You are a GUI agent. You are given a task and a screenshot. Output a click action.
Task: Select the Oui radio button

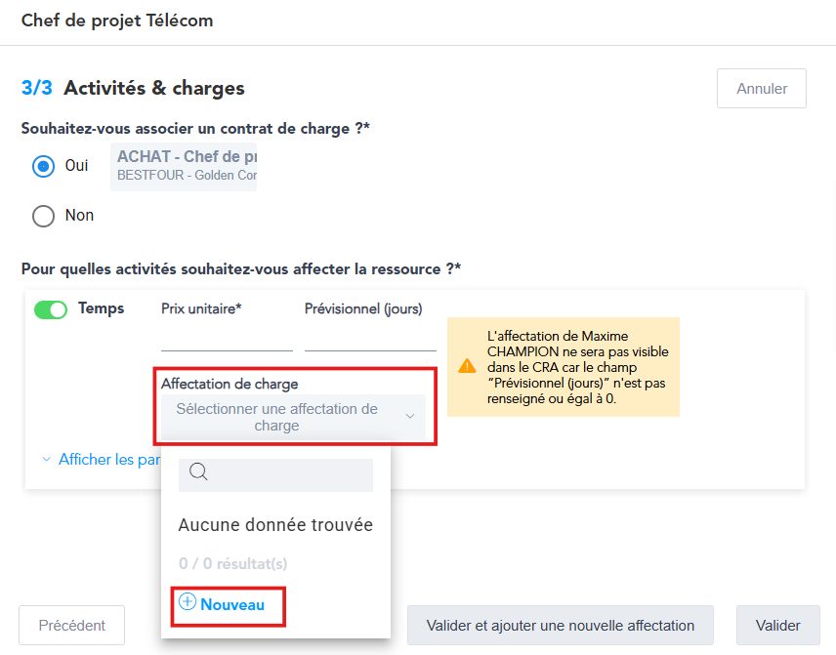(43, 166)
